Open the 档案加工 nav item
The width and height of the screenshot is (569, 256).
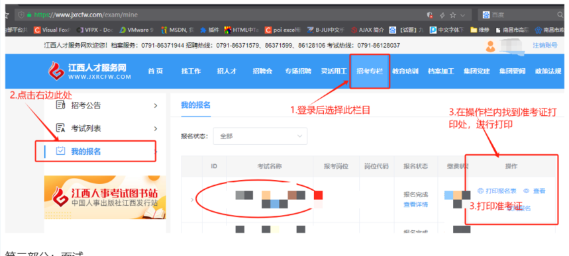coord(441,71)
